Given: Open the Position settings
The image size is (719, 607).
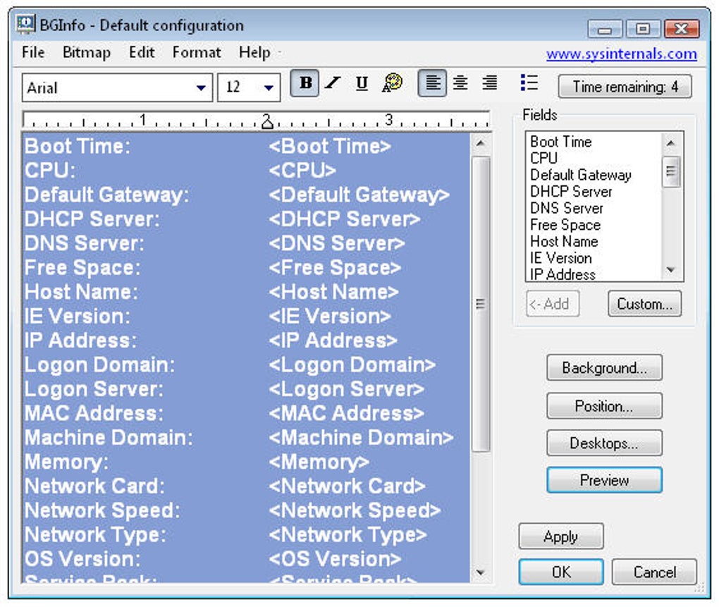Looking at the screenshot, I should [604, 406].
